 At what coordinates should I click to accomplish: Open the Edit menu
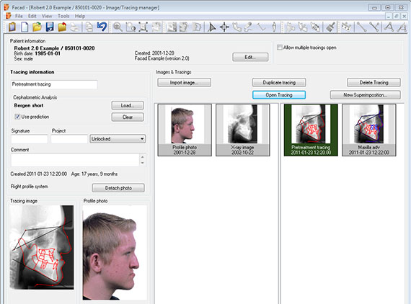pyautogui.click(x=32, y=16)
